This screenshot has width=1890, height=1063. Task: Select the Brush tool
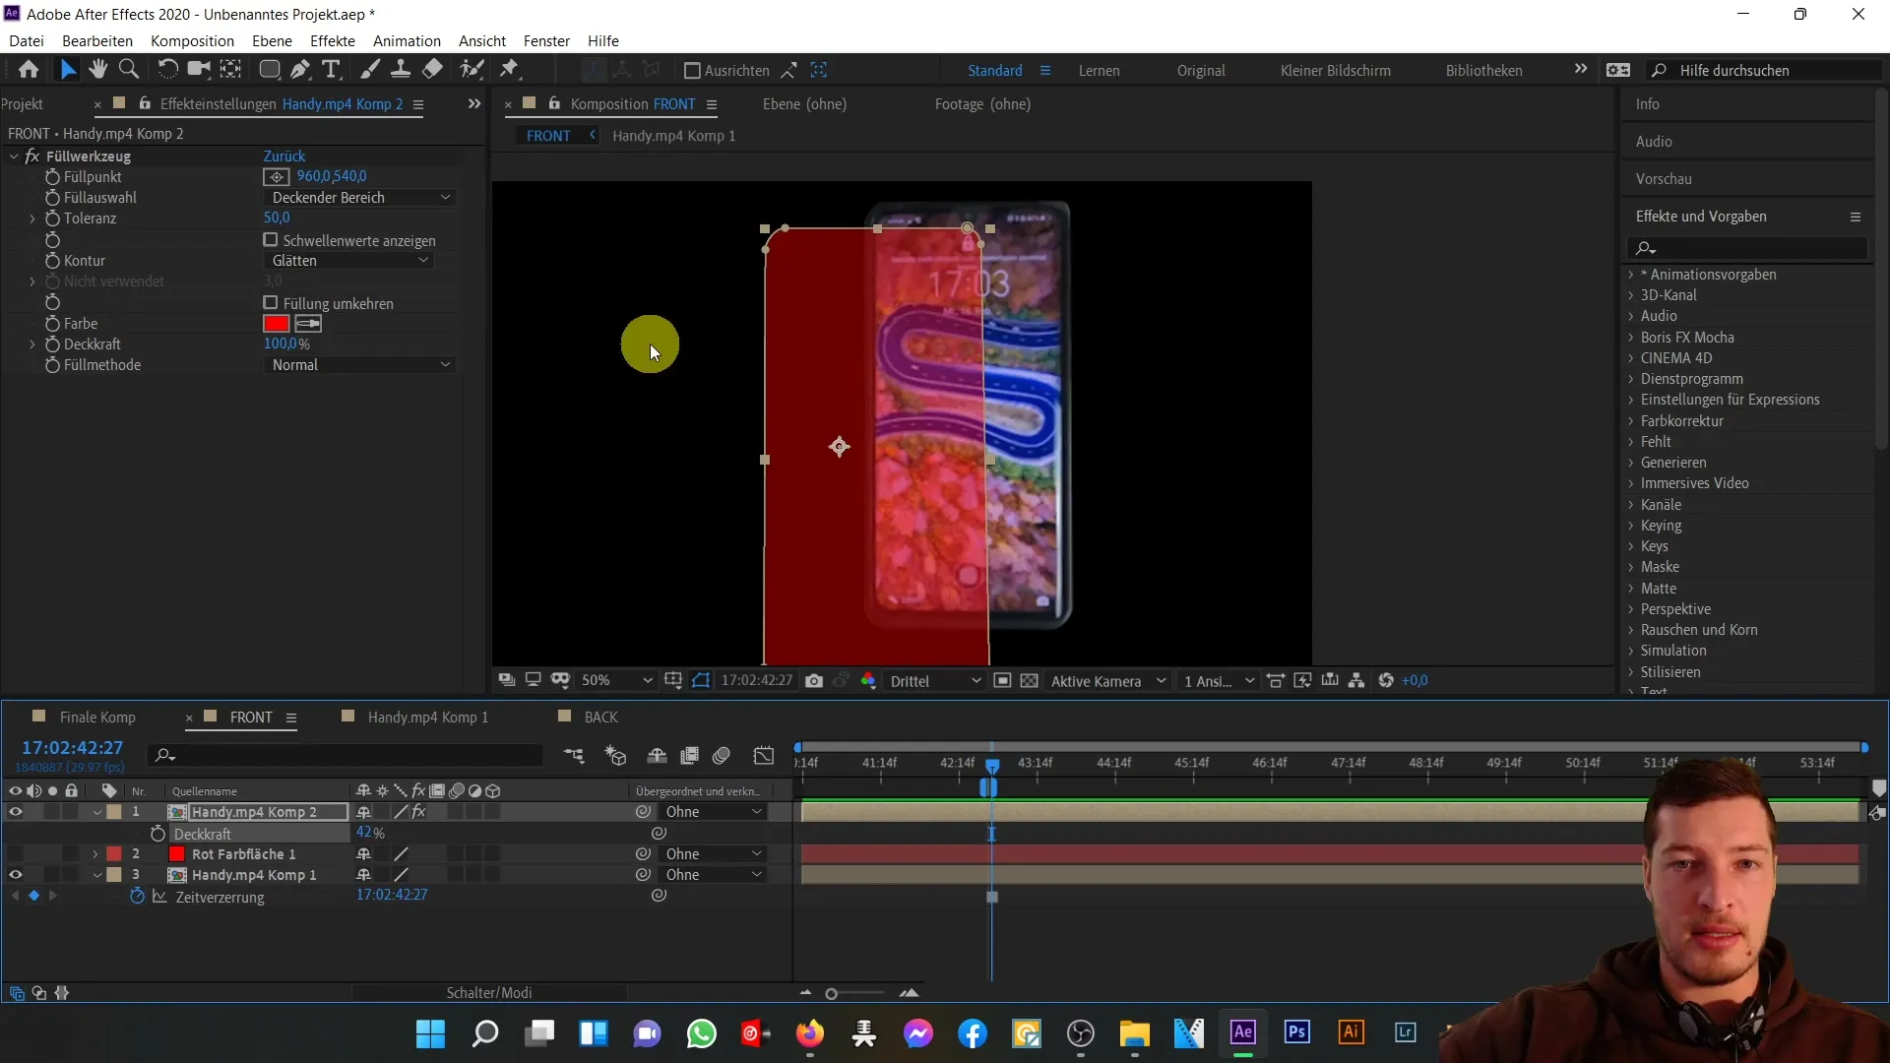pos(370,70)
